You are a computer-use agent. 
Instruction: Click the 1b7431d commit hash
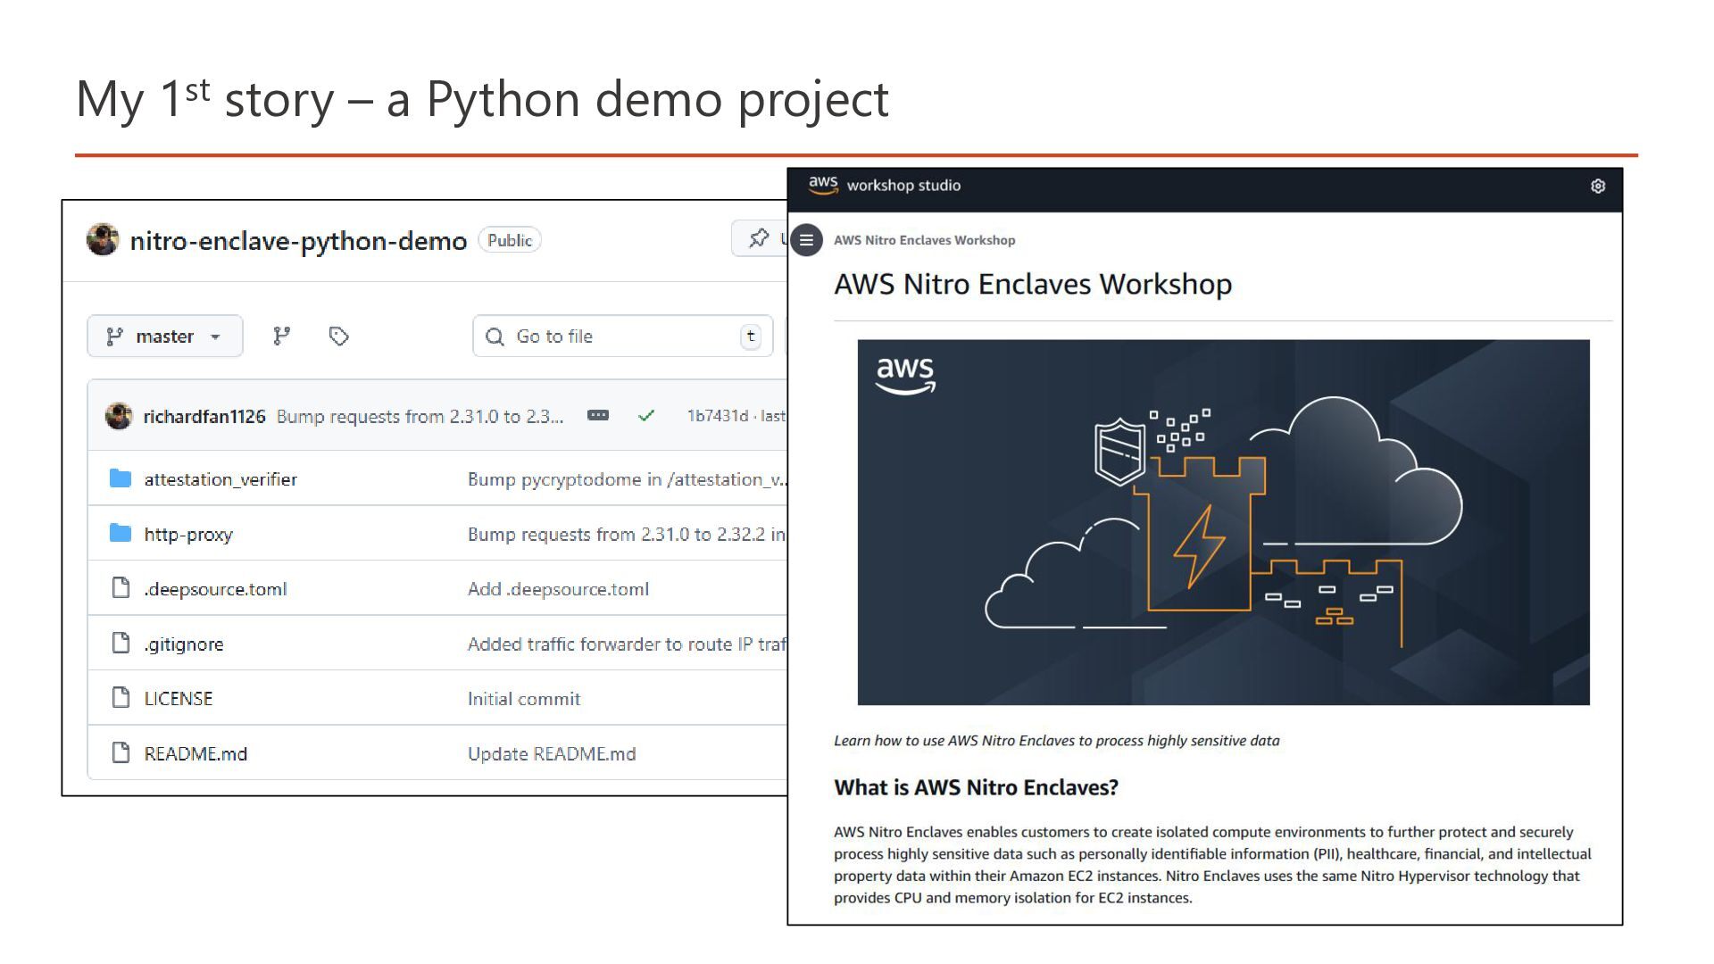(717, 416)
